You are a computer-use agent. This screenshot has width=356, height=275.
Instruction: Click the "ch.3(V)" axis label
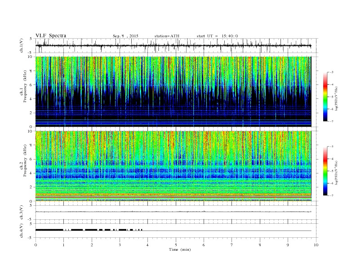(22, 212)
